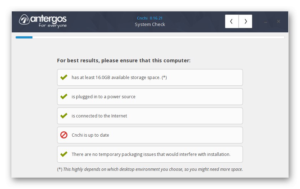The height and width of the screenshot is (189, 300).
Task: Proceed forward with the right arrow button
Action: click(245, 21)
